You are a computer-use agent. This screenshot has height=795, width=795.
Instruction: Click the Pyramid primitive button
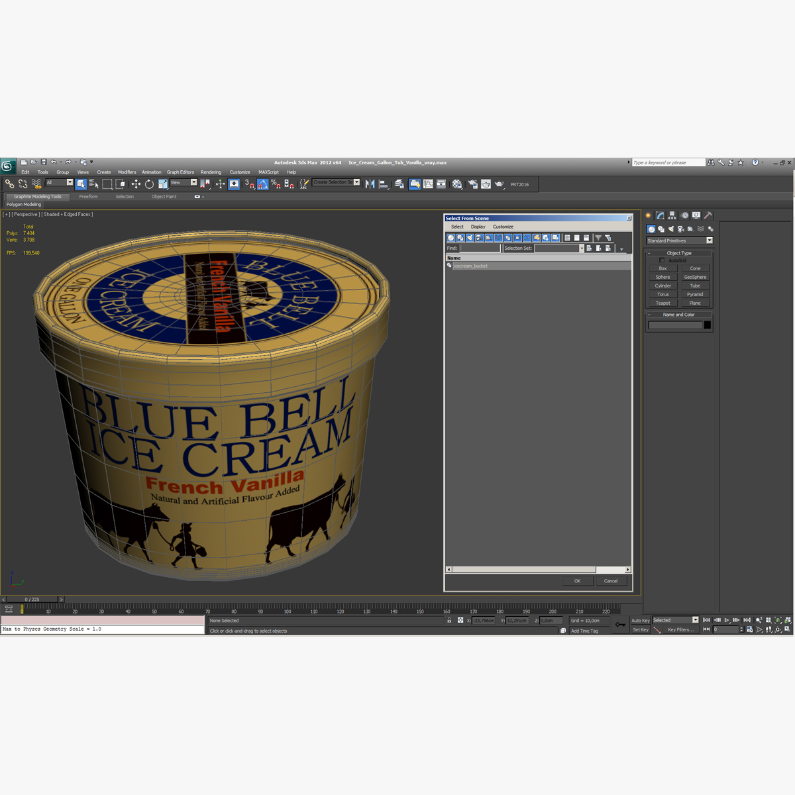695,294
